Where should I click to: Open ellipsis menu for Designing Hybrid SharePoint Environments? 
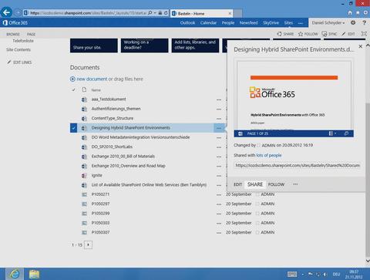coord(219,128)
